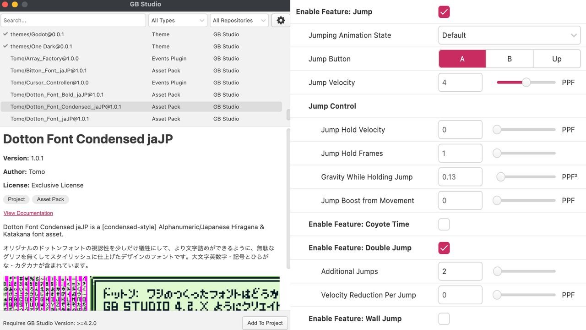Click checkmark icon beside themes/Godot

coord(5,34)
